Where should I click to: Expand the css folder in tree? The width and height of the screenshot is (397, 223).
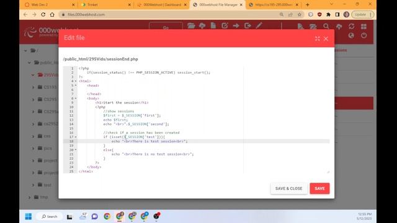click(x=33, y=136)
